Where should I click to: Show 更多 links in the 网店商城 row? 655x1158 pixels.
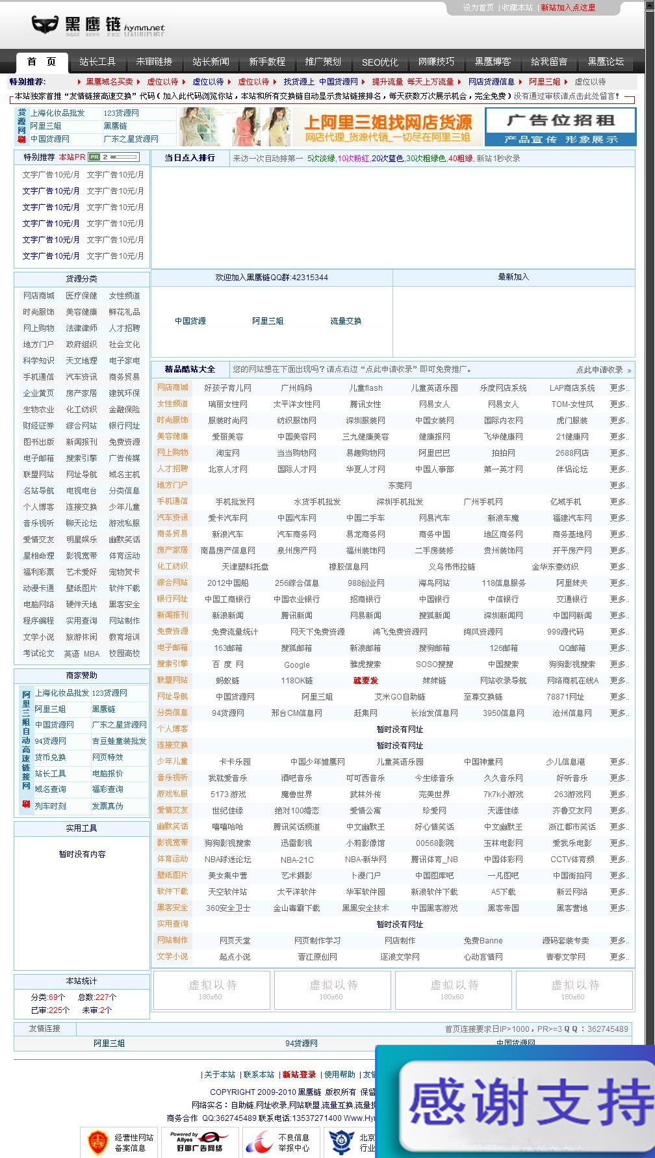[x=619, y=388]
